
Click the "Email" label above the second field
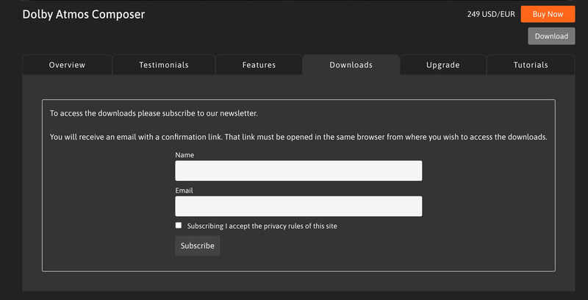click(x=184, y=190)
